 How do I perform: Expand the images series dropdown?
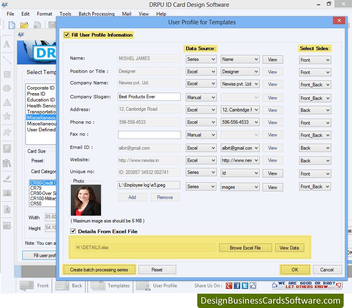click(240, 187)
